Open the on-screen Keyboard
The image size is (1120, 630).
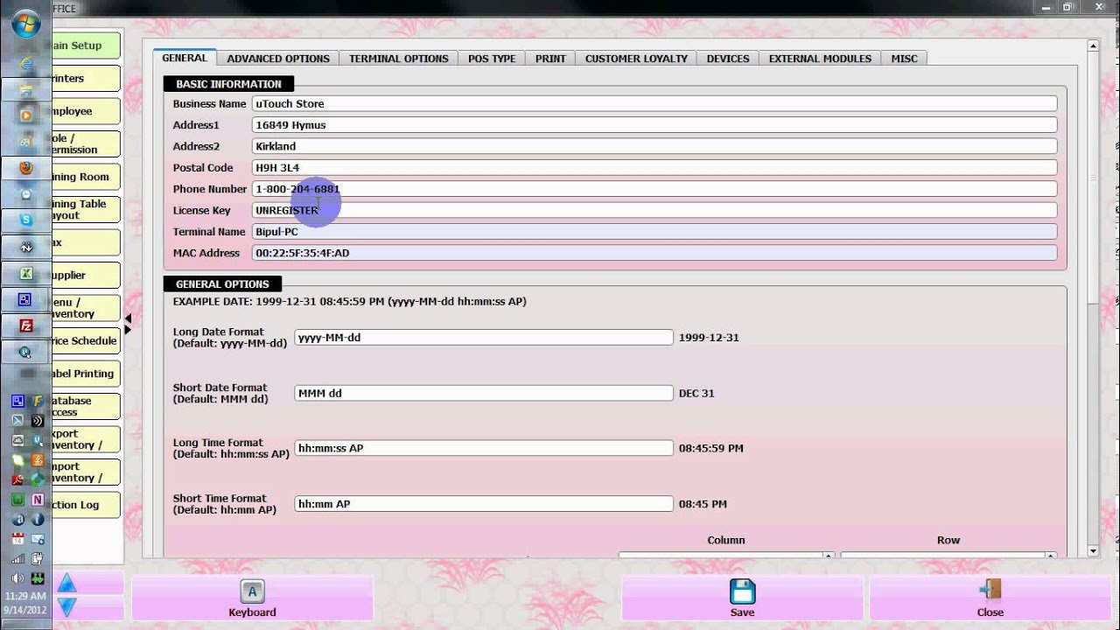[x=252, y=598]
